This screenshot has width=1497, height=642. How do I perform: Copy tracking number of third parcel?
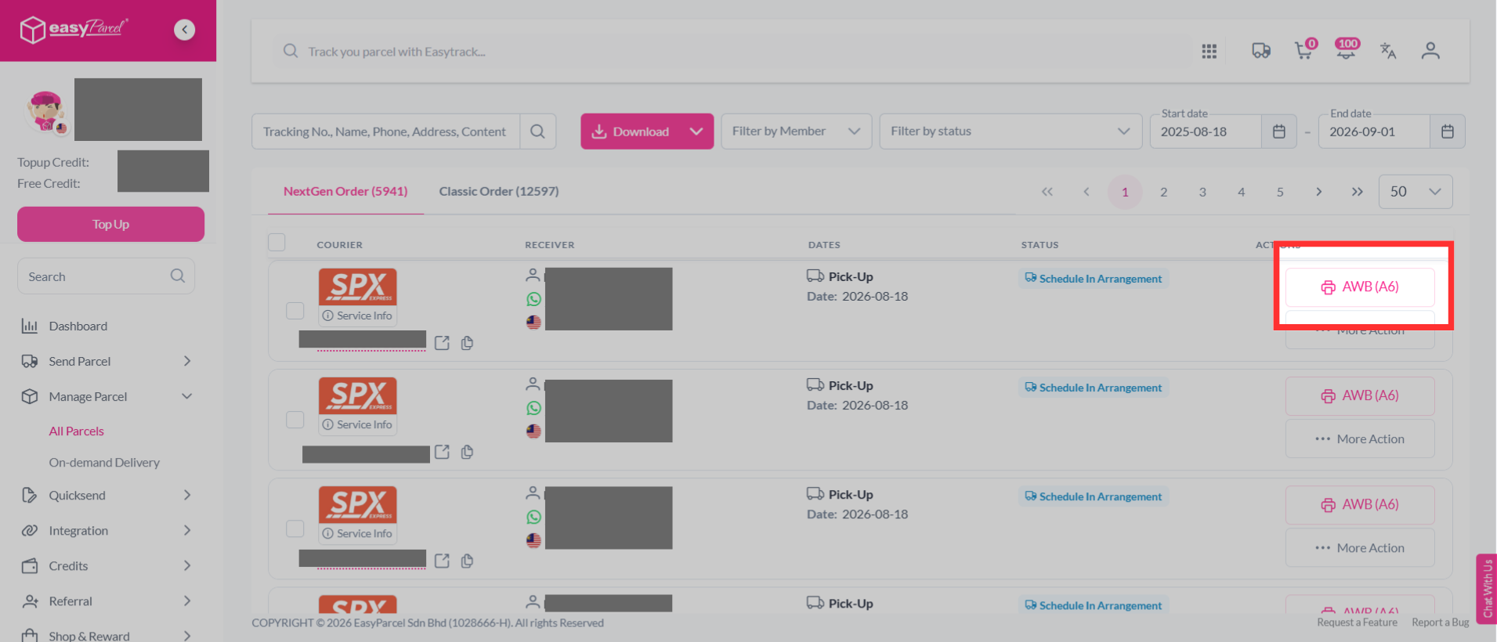467,561
